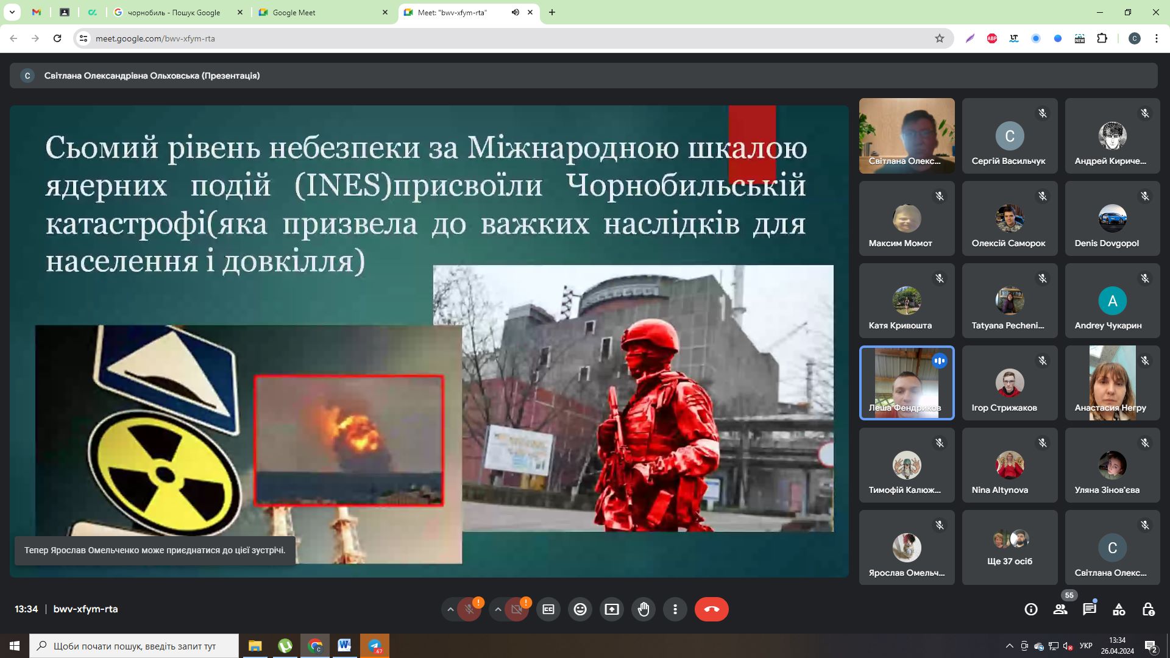Screen dimensions: 1170x658
Task: Click the Ярослав Омельченко join notification
Action: point(155,550)
